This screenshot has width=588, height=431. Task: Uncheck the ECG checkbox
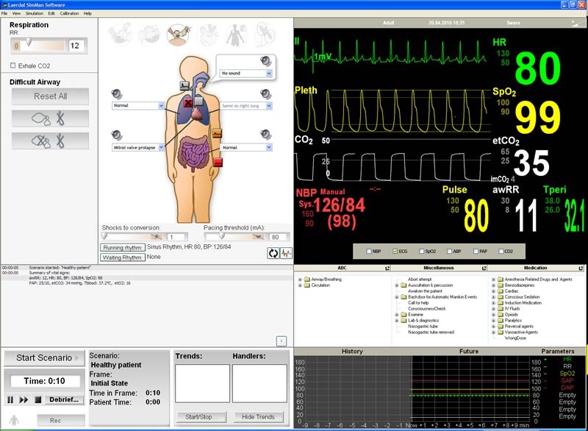point(395,251)
